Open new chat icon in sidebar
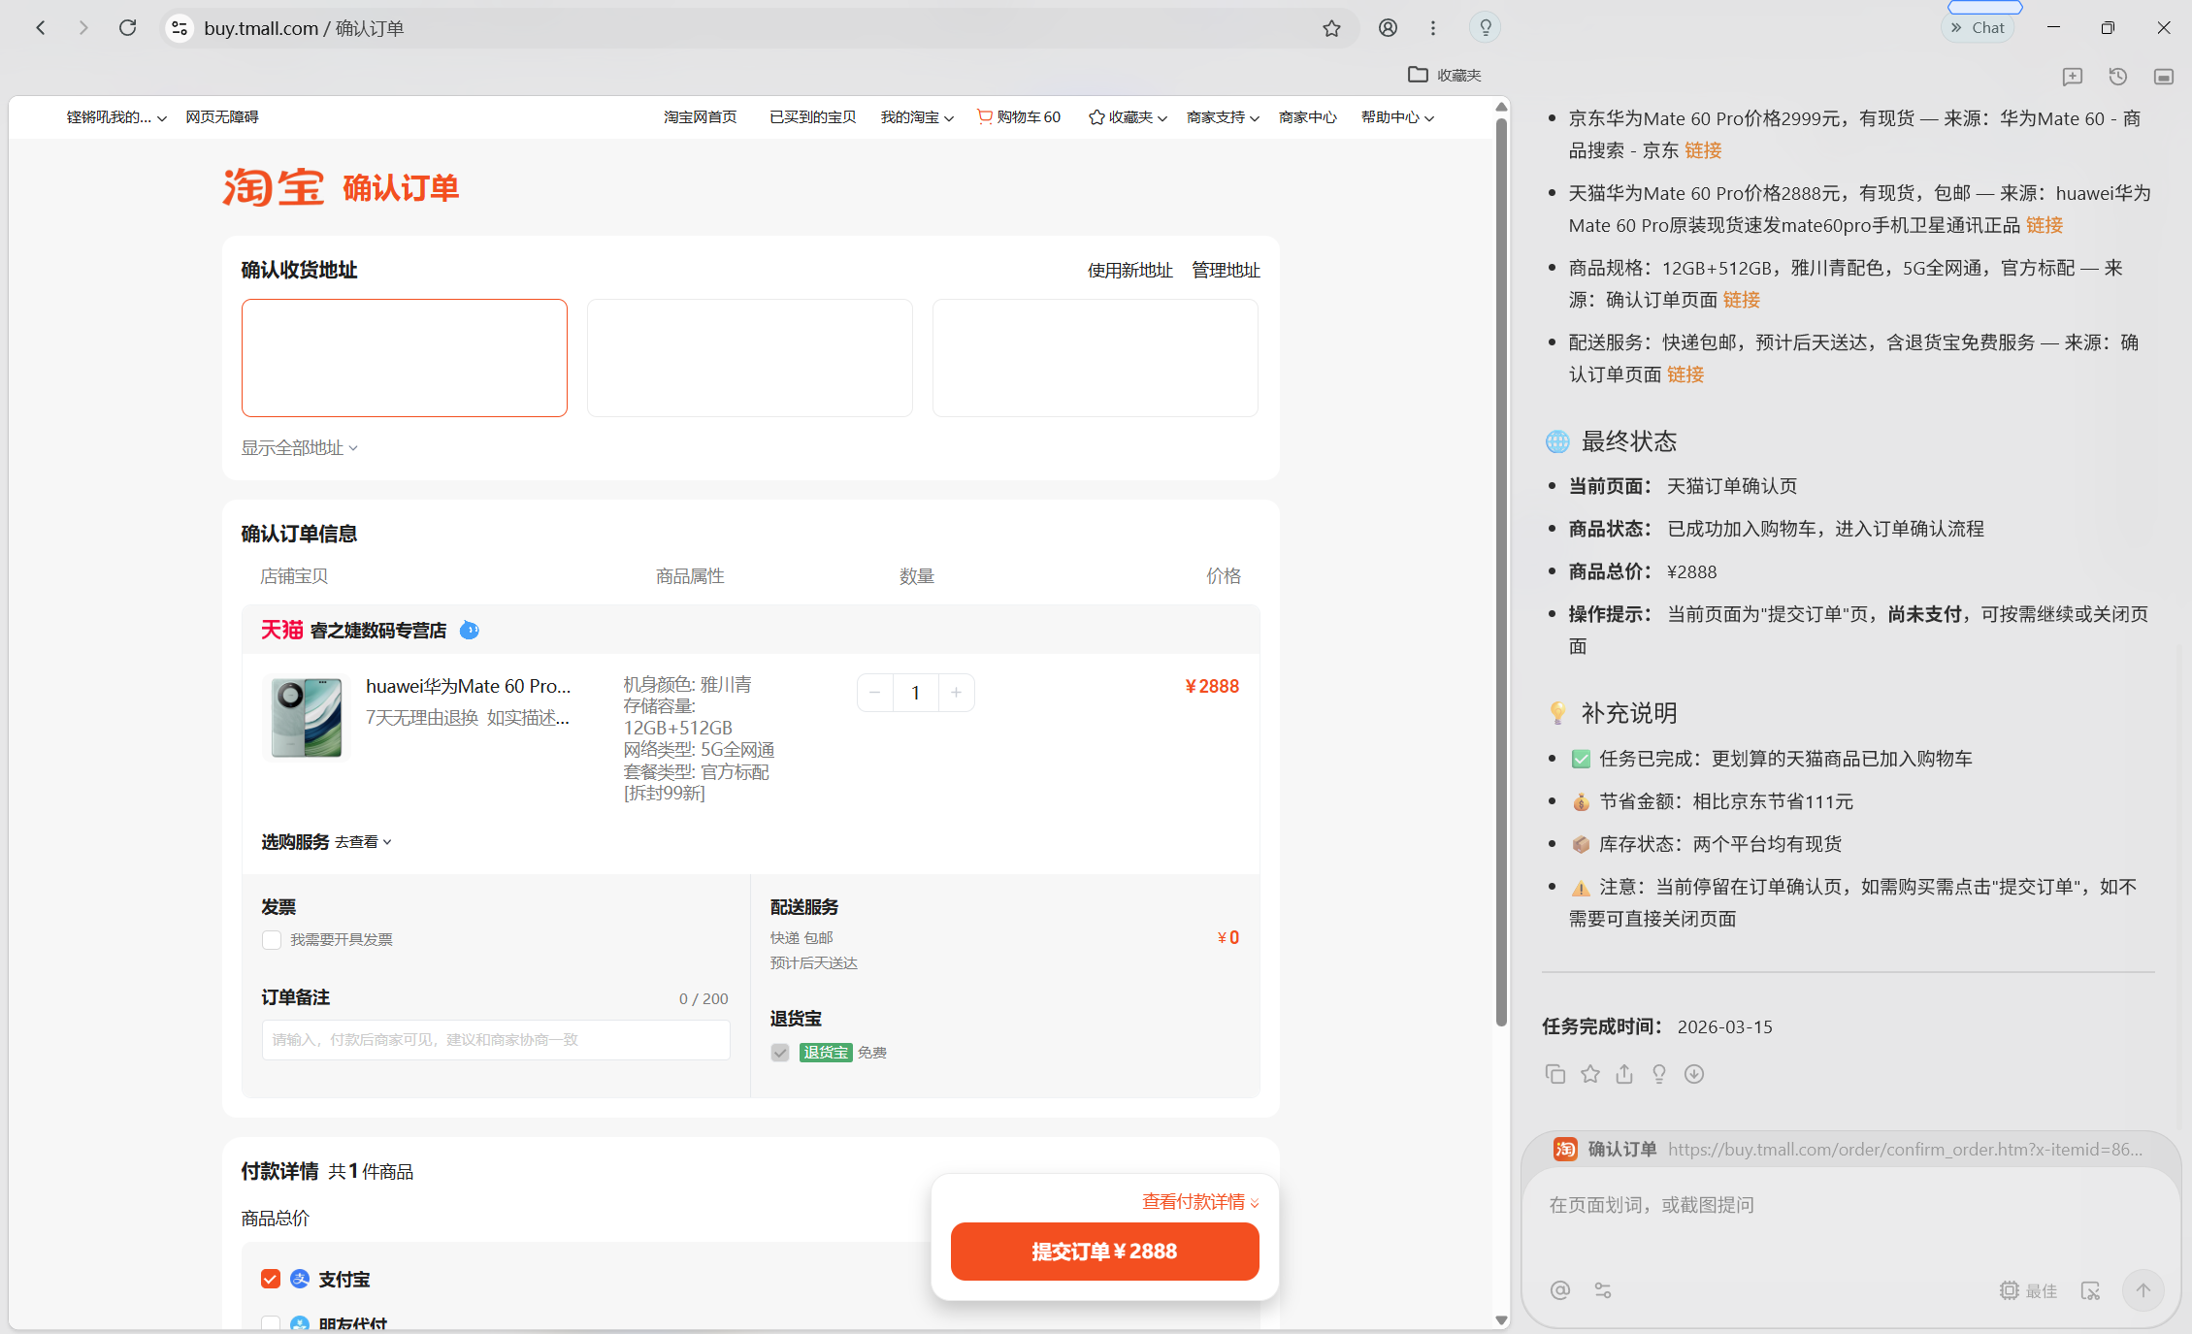Viewport: 2192px width, 1334px height. point(2072,76)
